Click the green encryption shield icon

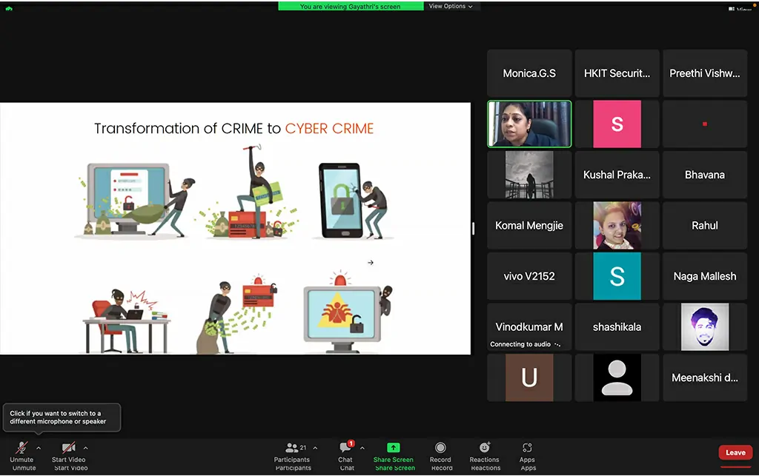coord(9,9)
